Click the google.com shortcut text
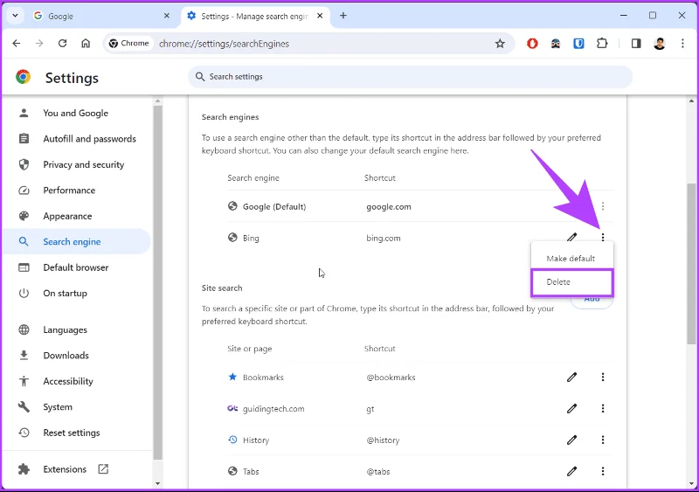 389,207
